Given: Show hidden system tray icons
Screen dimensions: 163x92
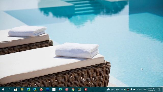Looking at the screenshot, I should coord(122,90).
